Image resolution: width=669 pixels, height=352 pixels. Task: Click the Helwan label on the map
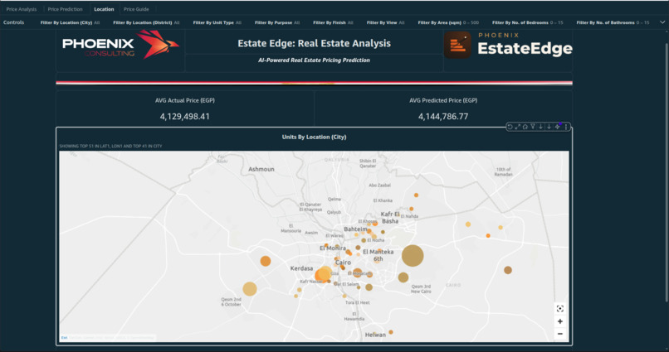375,335
